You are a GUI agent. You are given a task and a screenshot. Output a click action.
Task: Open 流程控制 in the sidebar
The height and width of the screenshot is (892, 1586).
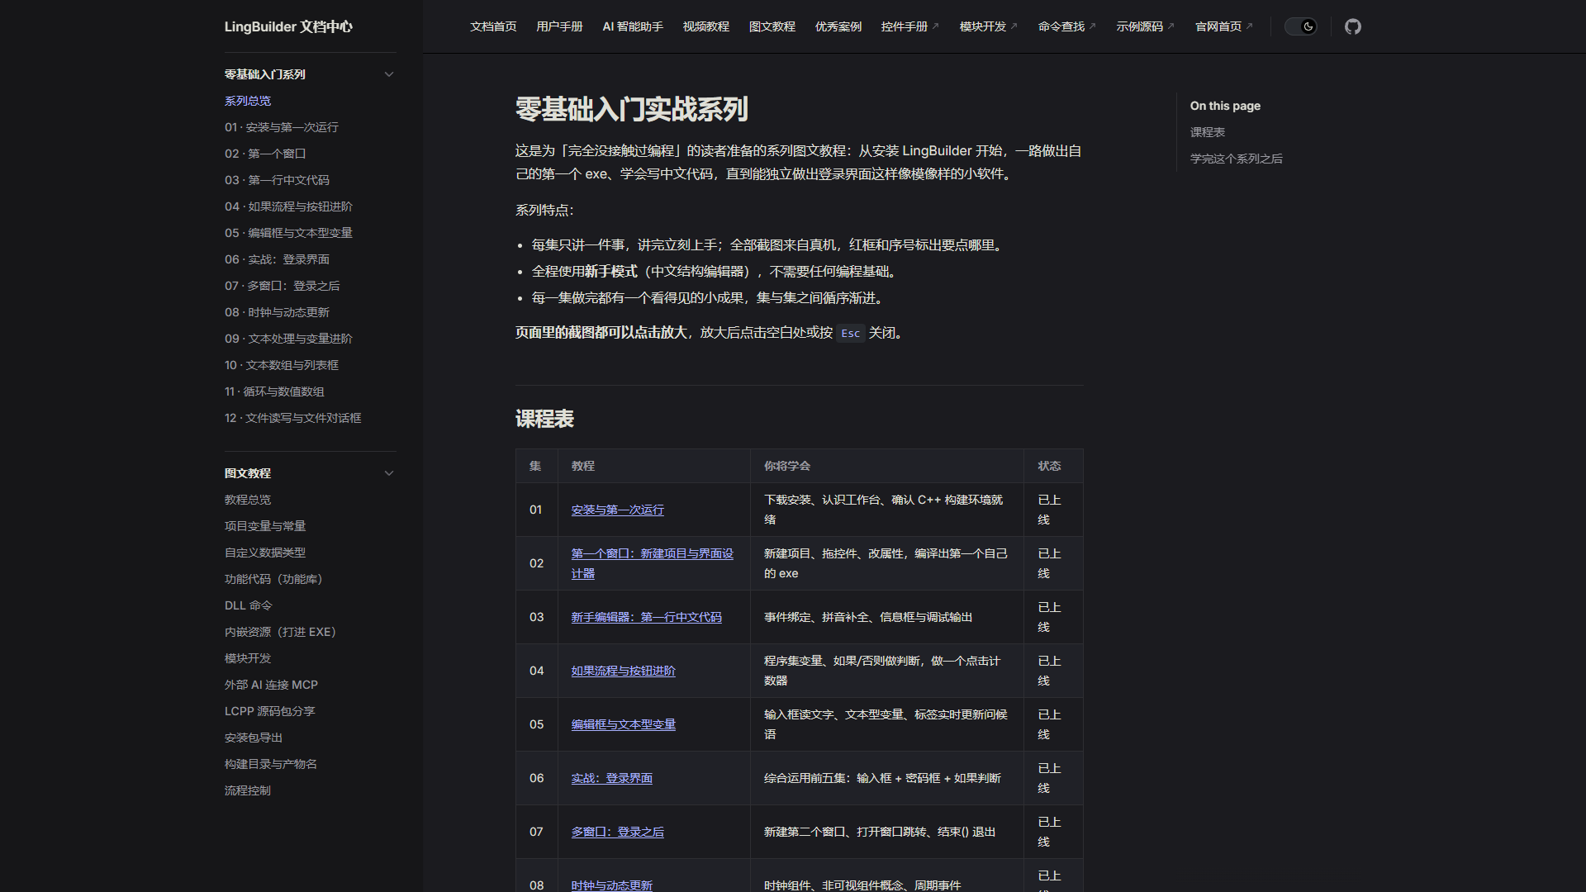tap(248, 790)
